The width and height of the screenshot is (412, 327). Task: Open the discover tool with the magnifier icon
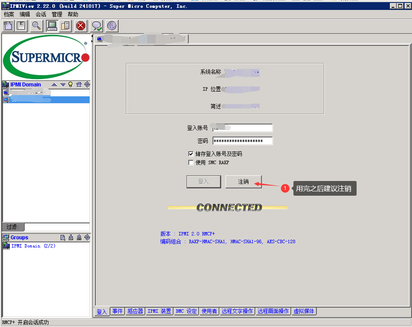click(x=36, y=26)
